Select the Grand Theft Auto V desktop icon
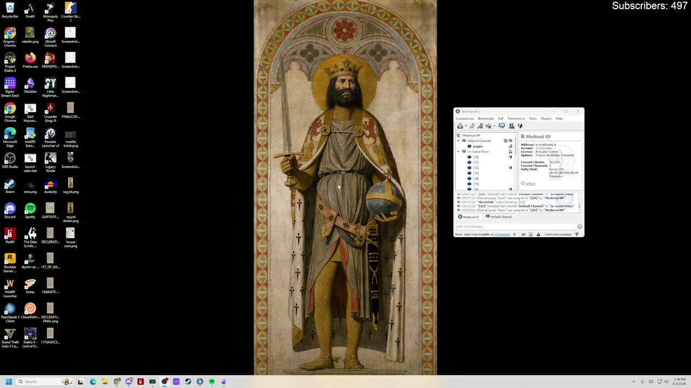This screenshot has width=691, height=388. [10, 337]
